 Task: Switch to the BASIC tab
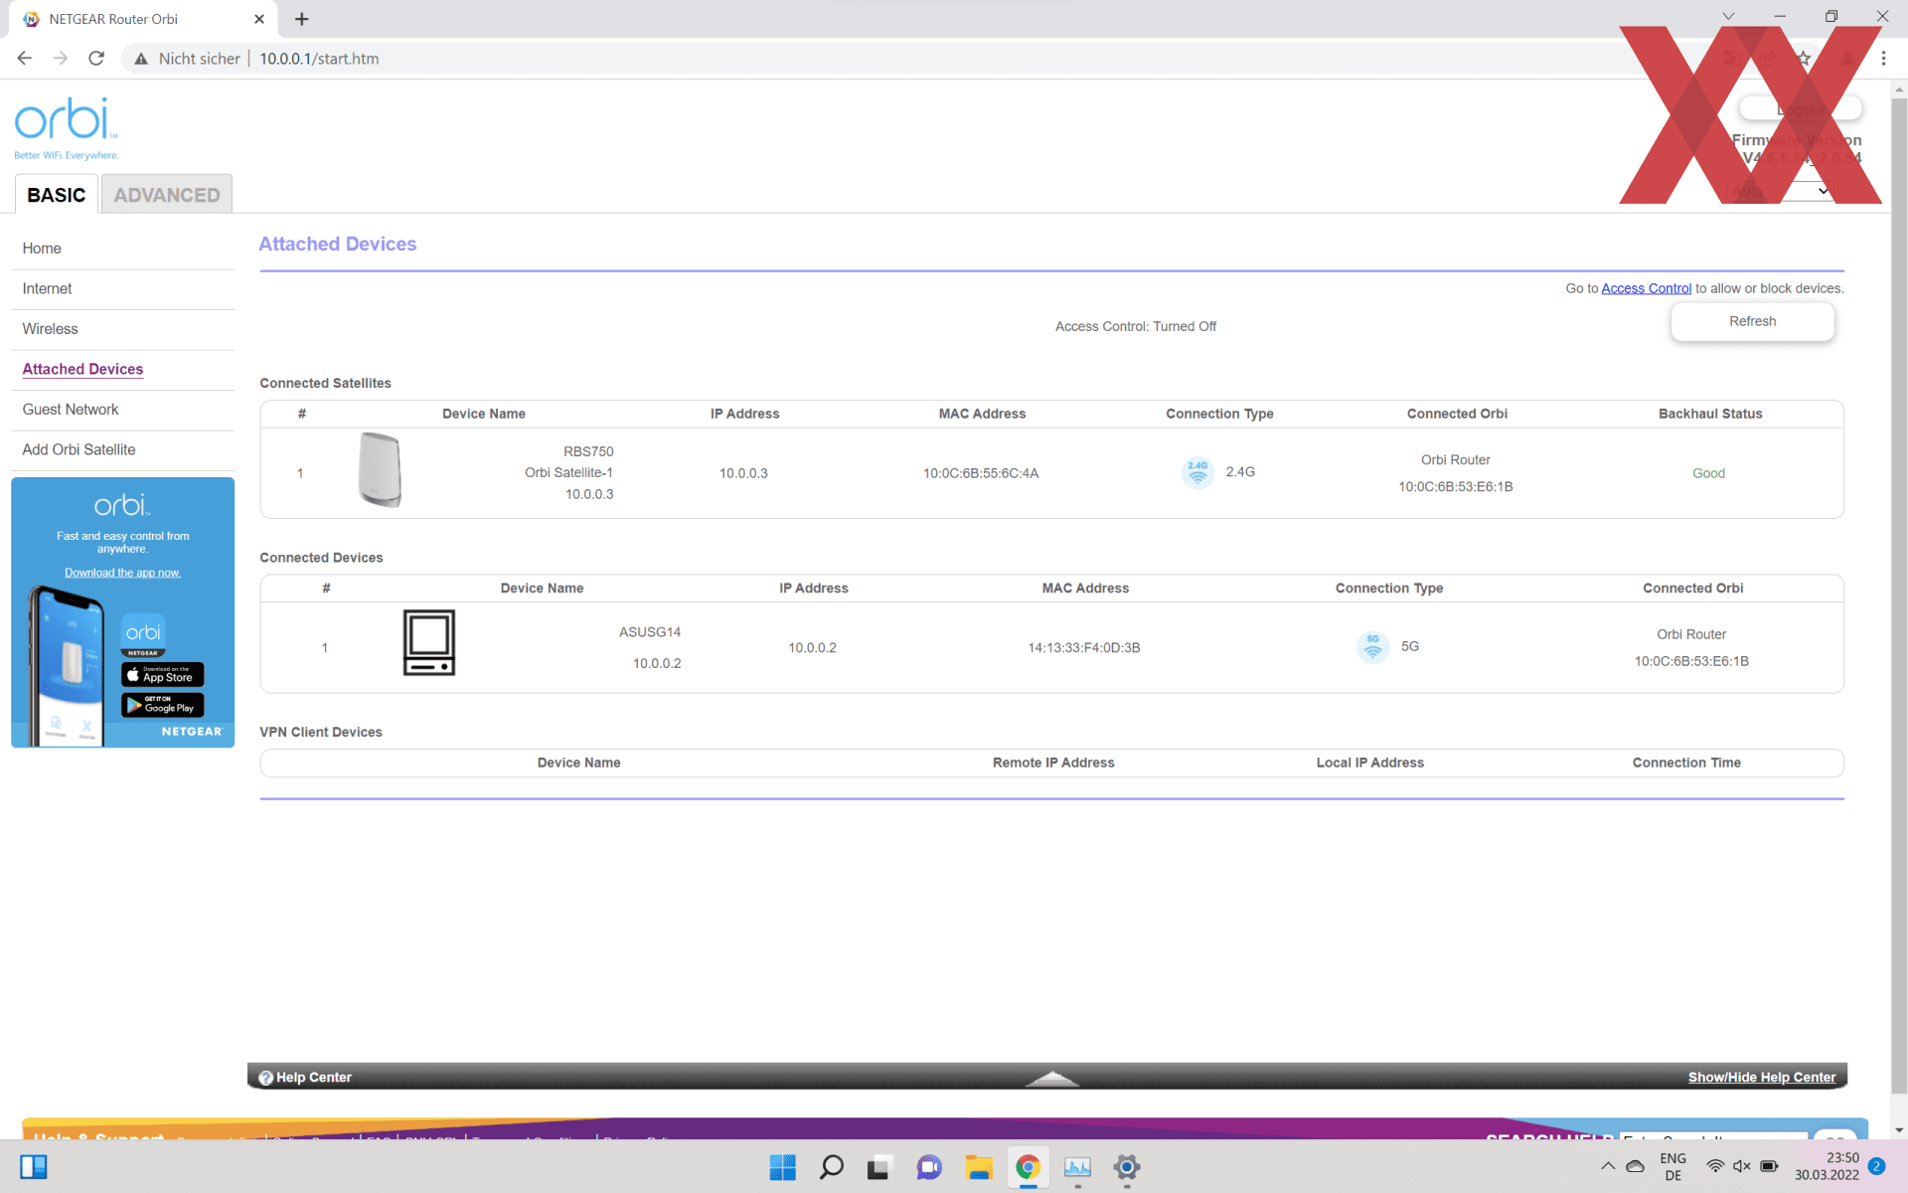(57, 195)
